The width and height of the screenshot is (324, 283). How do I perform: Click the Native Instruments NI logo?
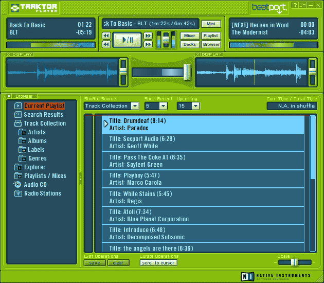pos(247,276)
